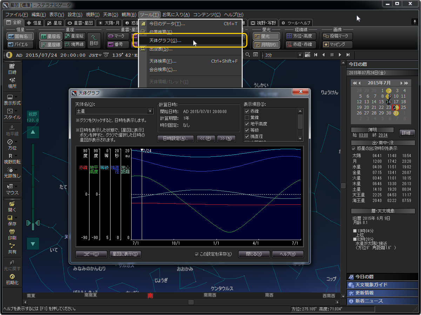Open the 天体名 dropdown showing 土星

(x=115, y=111)
